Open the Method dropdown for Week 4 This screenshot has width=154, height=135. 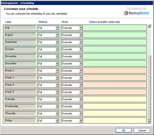click(x=48, y=85)
